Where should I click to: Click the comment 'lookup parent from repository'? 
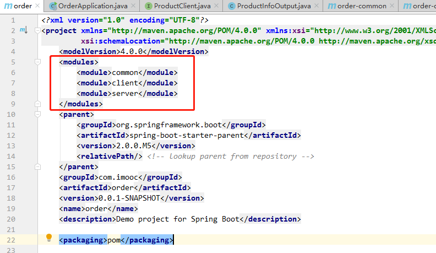tap(233, 157)
